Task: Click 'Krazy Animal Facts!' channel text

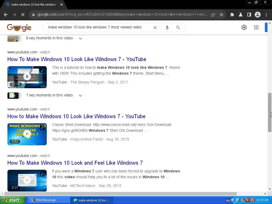Action: [x=87, y=139]
